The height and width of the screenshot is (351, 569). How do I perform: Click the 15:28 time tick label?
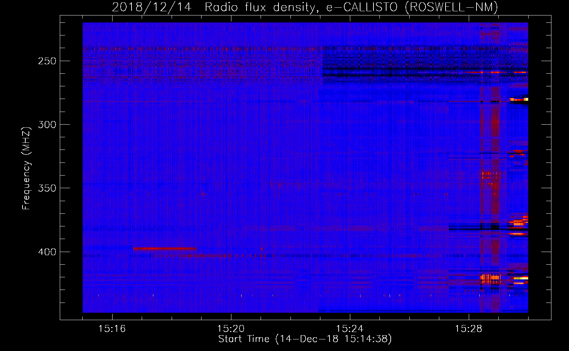468,329
